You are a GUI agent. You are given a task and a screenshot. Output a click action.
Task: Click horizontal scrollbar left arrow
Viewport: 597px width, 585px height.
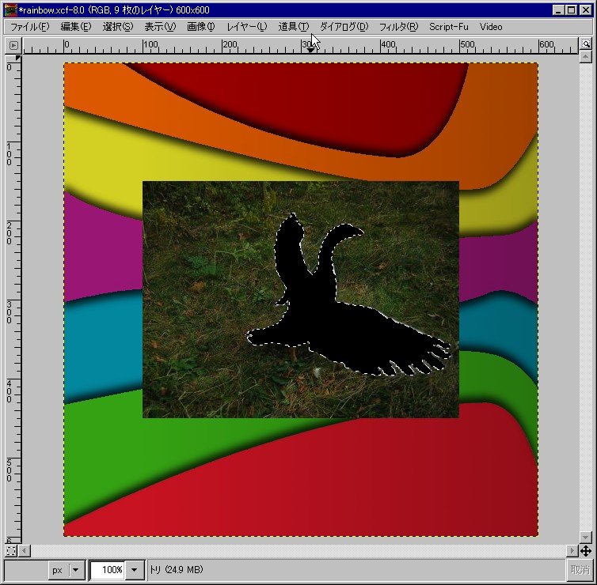pyautogui.click(x=25, y=550)
